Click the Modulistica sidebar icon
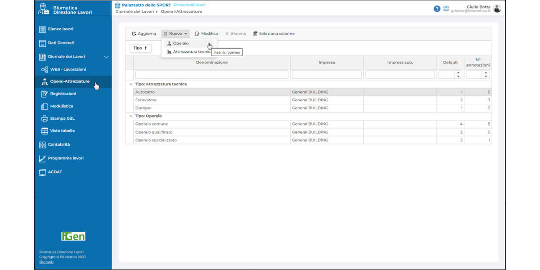This screenshot has height=270, width=540. [x=45, y=107]
